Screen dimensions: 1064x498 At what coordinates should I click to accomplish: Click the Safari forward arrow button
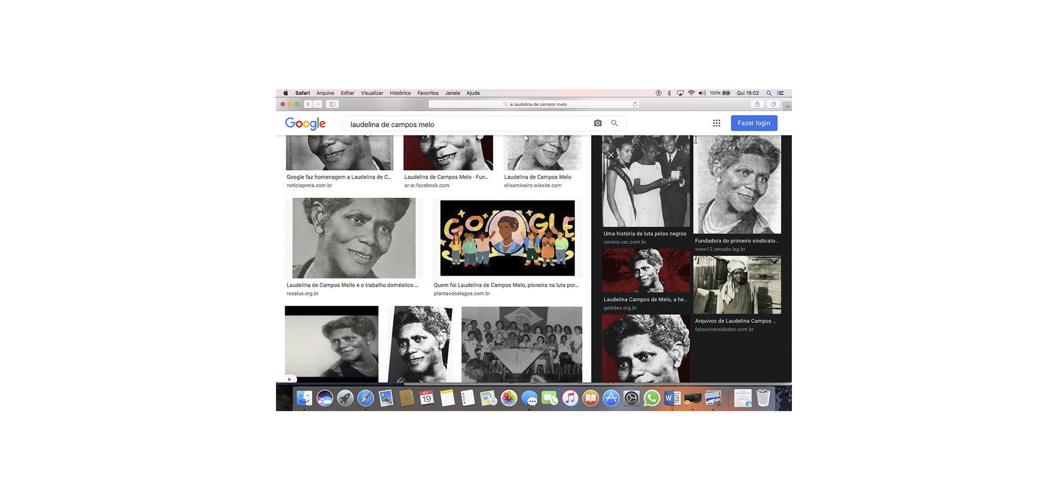(x=318, y=104)
